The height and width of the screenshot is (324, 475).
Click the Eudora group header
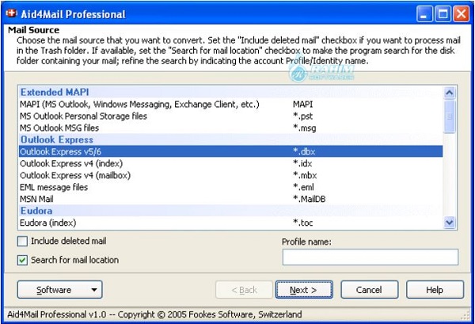pos(231,211)
